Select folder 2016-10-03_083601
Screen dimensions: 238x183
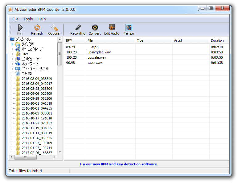(37, 113)
